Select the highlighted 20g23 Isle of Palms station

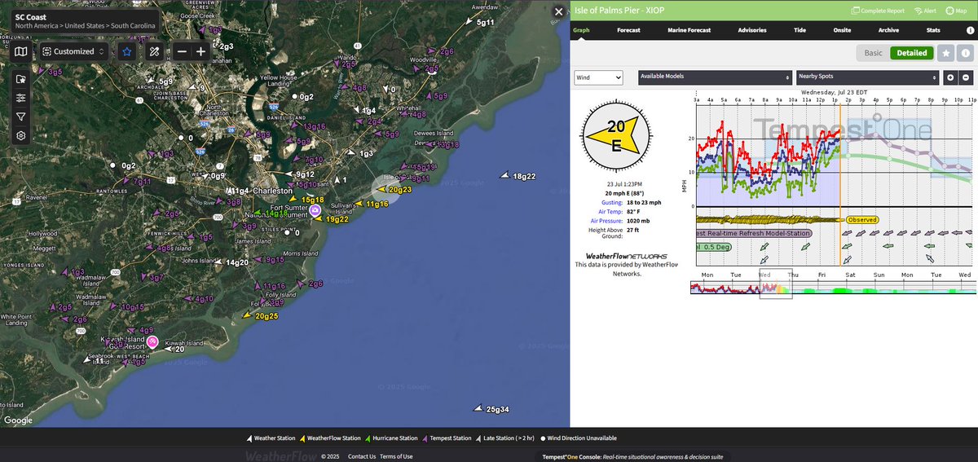click(394, 189)
